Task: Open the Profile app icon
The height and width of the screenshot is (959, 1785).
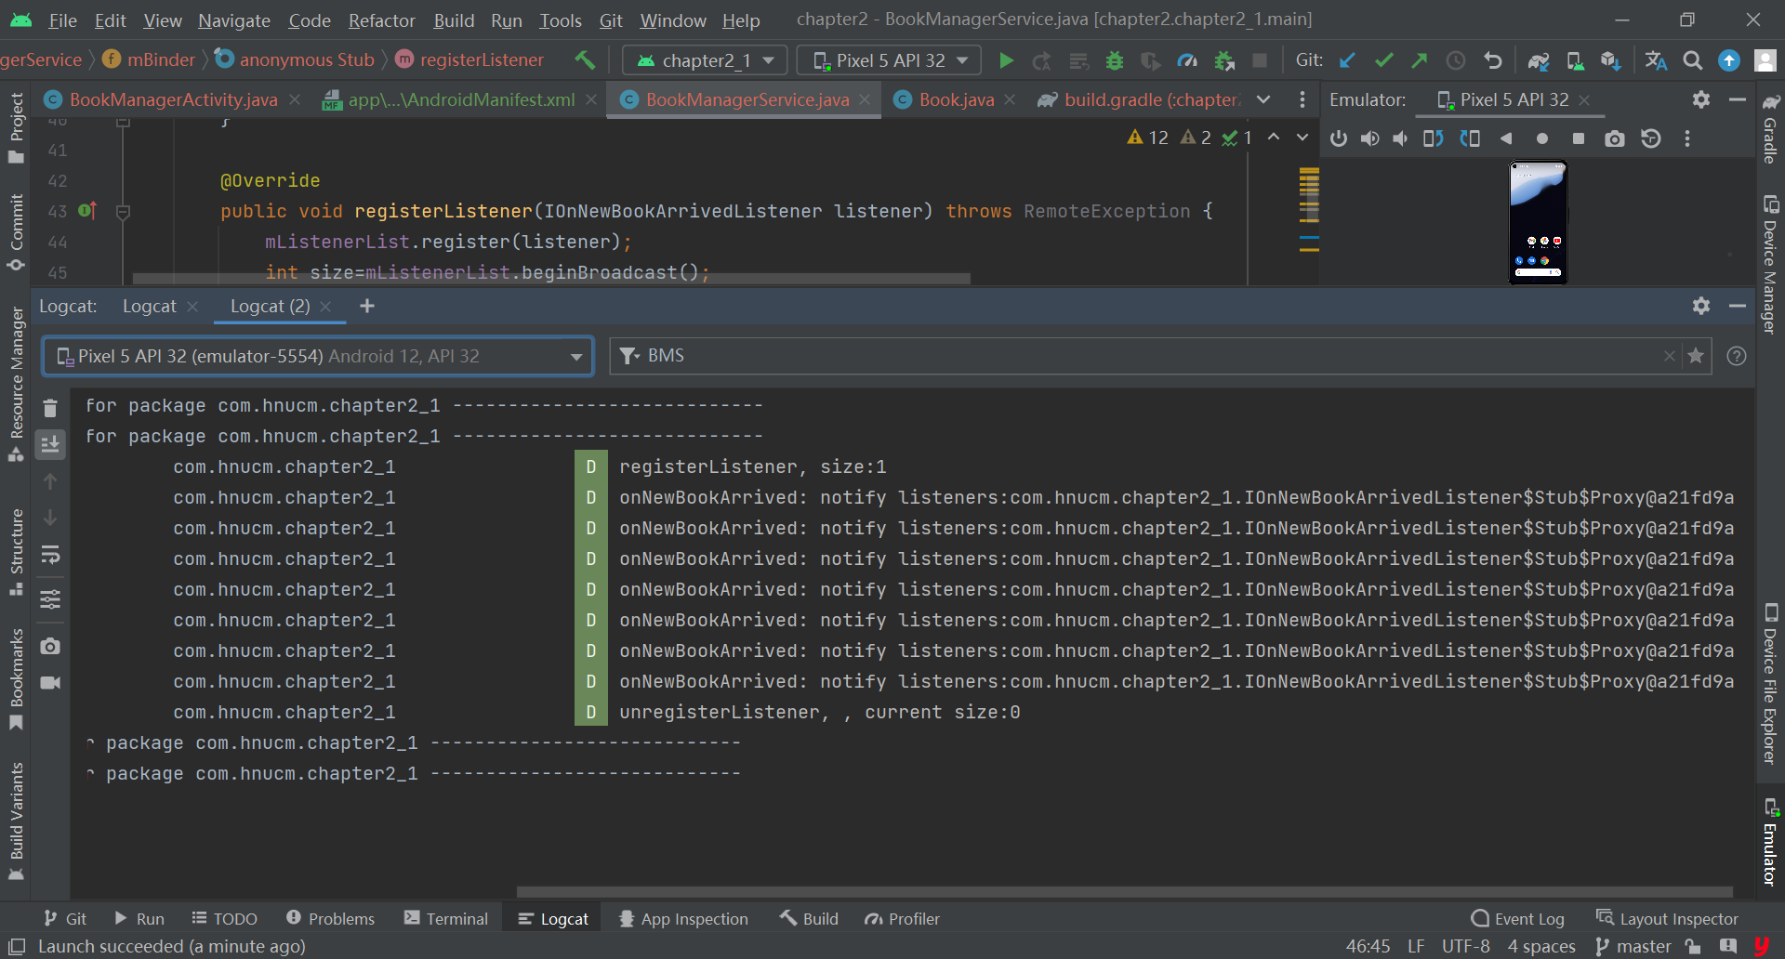Action: (1187, 60)
